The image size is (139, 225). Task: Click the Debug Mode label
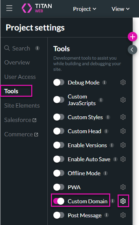pyautogui.click(x=84, y=82)
